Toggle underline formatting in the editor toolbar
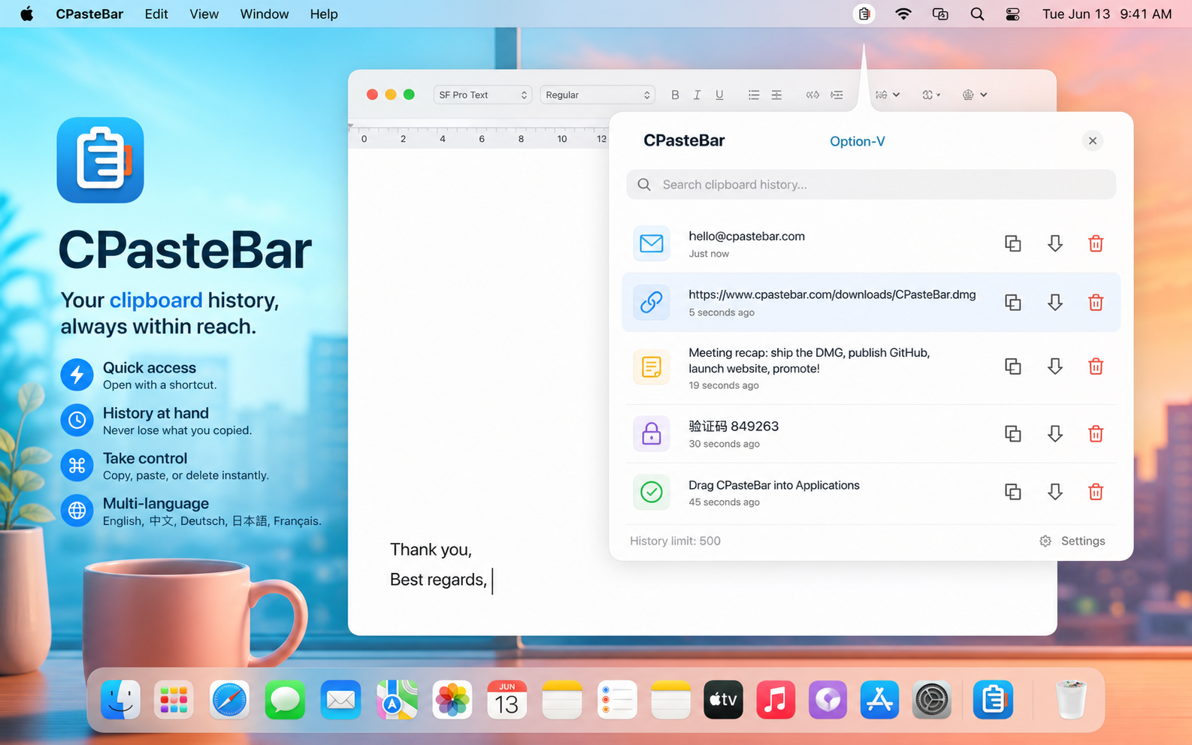 [x=719, y=95]
